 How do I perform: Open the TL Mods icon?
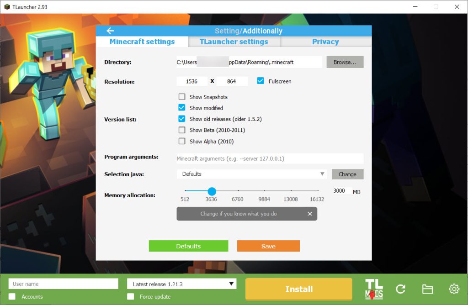click(x=374, y=289)
